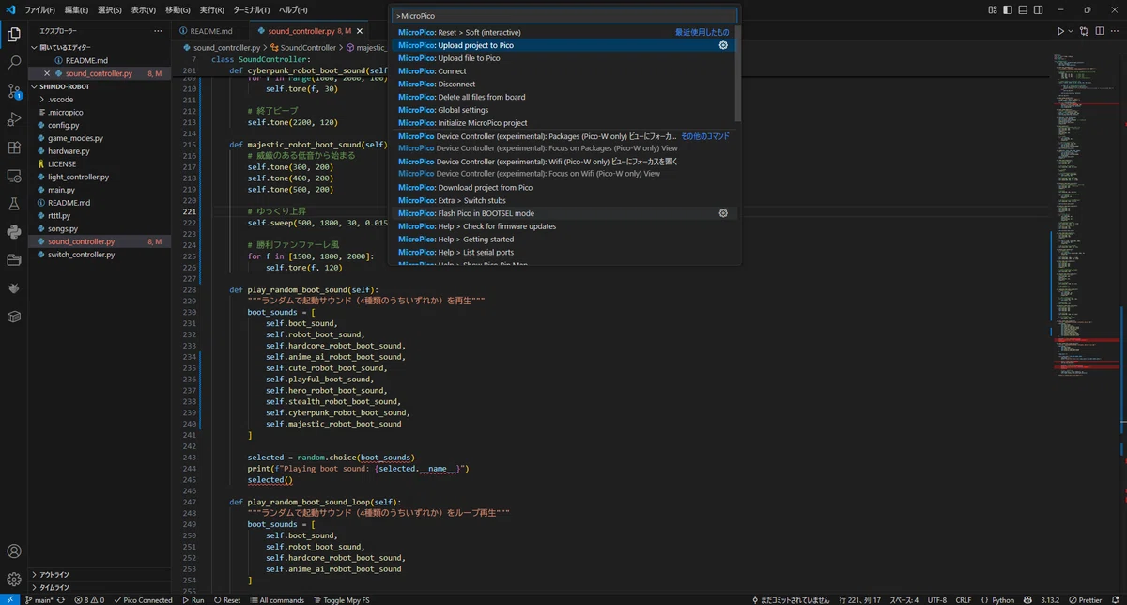Open the Explorer view in the activity bar
Screen dimensions: 1127x605
coord(14,35)
